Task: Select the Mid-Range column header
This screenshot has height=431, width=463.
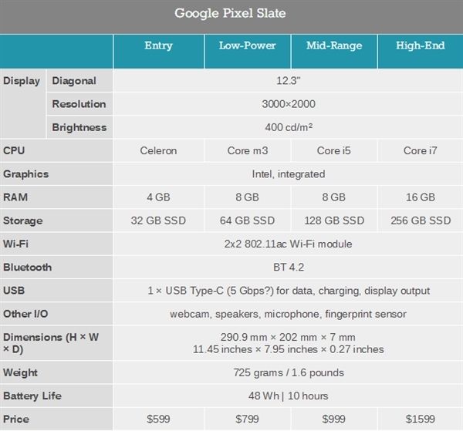Action: click(333, 46)
